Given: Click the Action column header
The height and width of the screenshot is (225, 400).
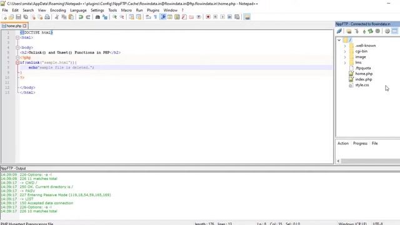Looking at the screenshot, I should click(x=343, y=143).
